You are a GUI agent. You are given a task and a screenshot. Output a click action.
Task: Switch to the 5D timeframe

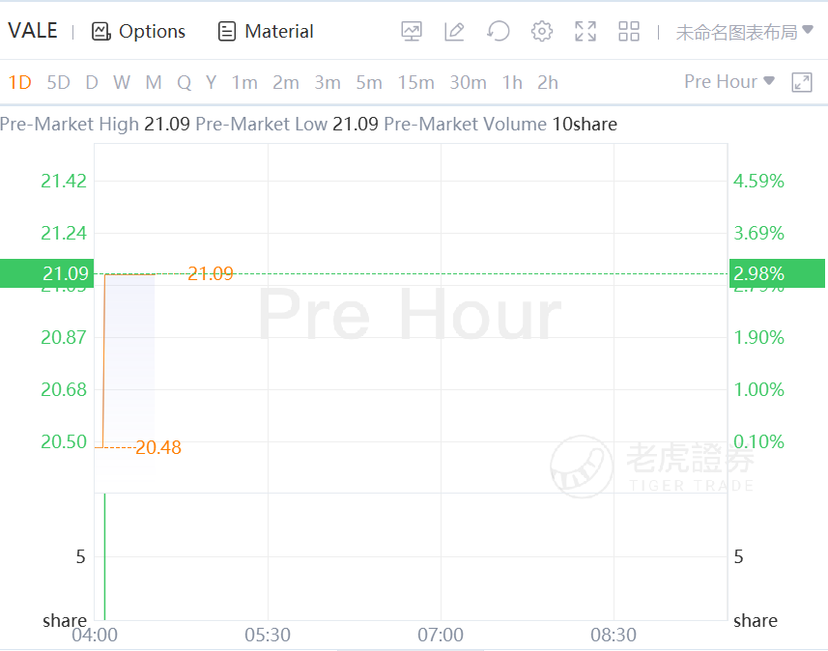(x=59, y=82)
